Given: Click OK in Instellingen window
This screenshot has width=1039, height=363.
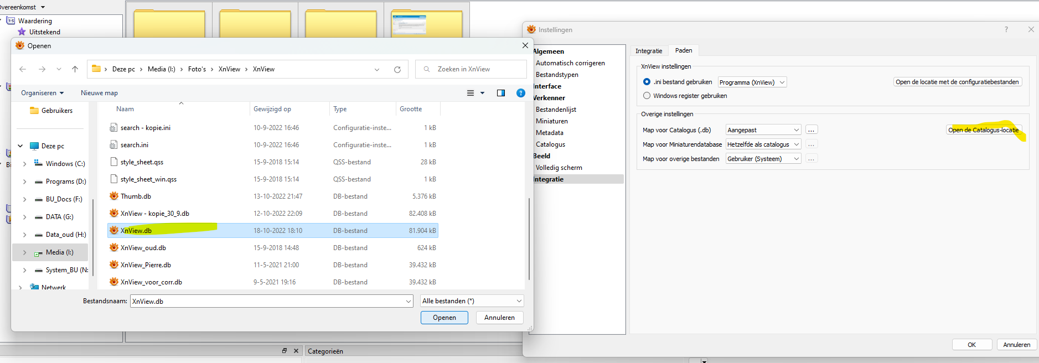Looking at the screenshot, I should coord(972,345).
